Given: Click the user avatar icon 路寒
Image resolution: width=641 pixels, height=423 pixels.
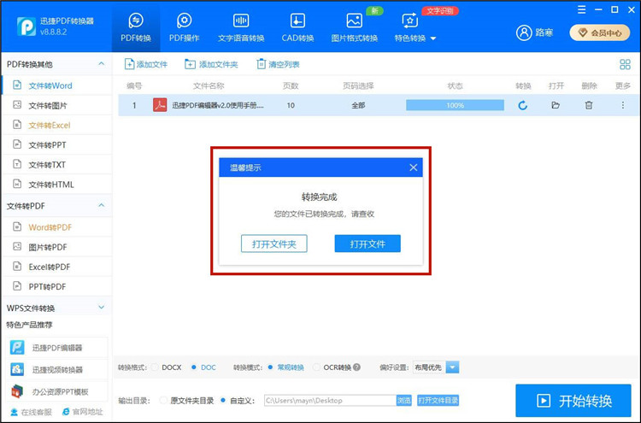Looking at the screenshot, I should click(524, 32).
